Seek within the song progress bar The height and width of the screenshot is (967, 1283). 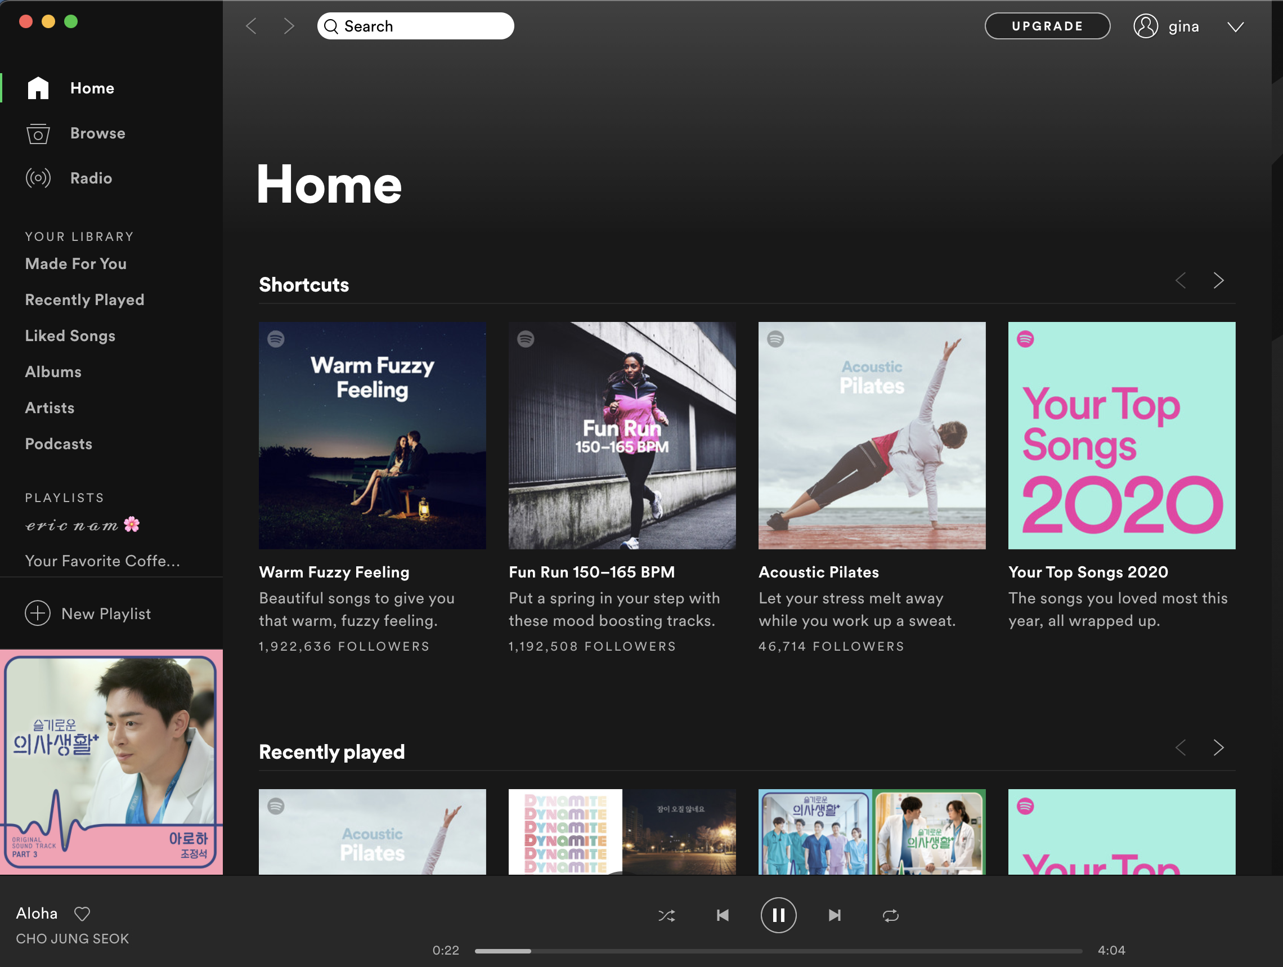(778, 951)
